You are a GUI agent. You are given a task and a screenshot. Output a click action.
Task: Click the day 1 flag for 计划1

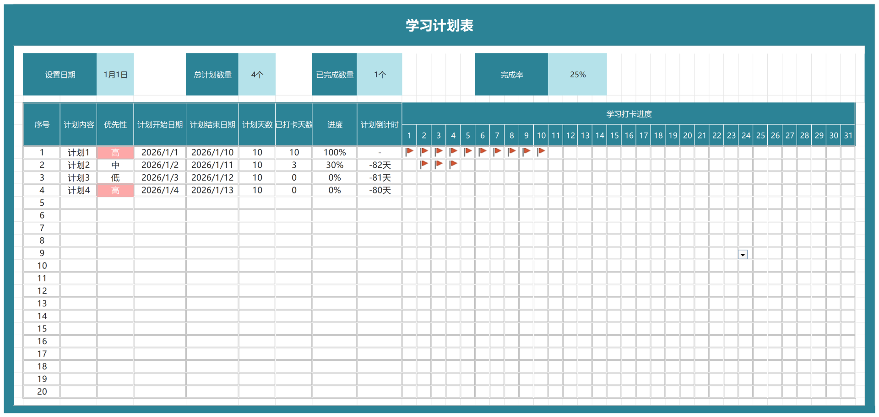tap(409, 151)
